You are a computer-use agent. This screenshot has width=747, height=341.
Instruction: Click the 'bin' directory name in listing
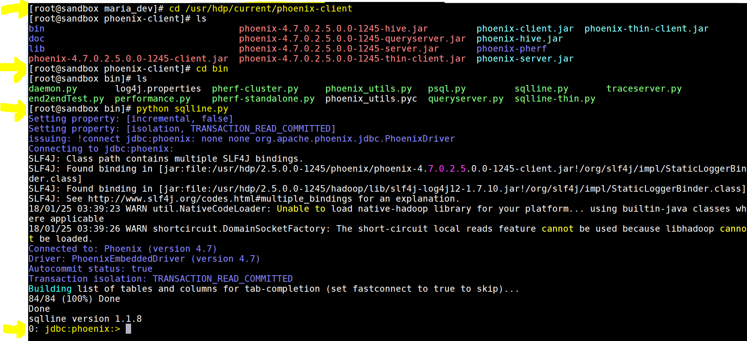pos(37,29)
